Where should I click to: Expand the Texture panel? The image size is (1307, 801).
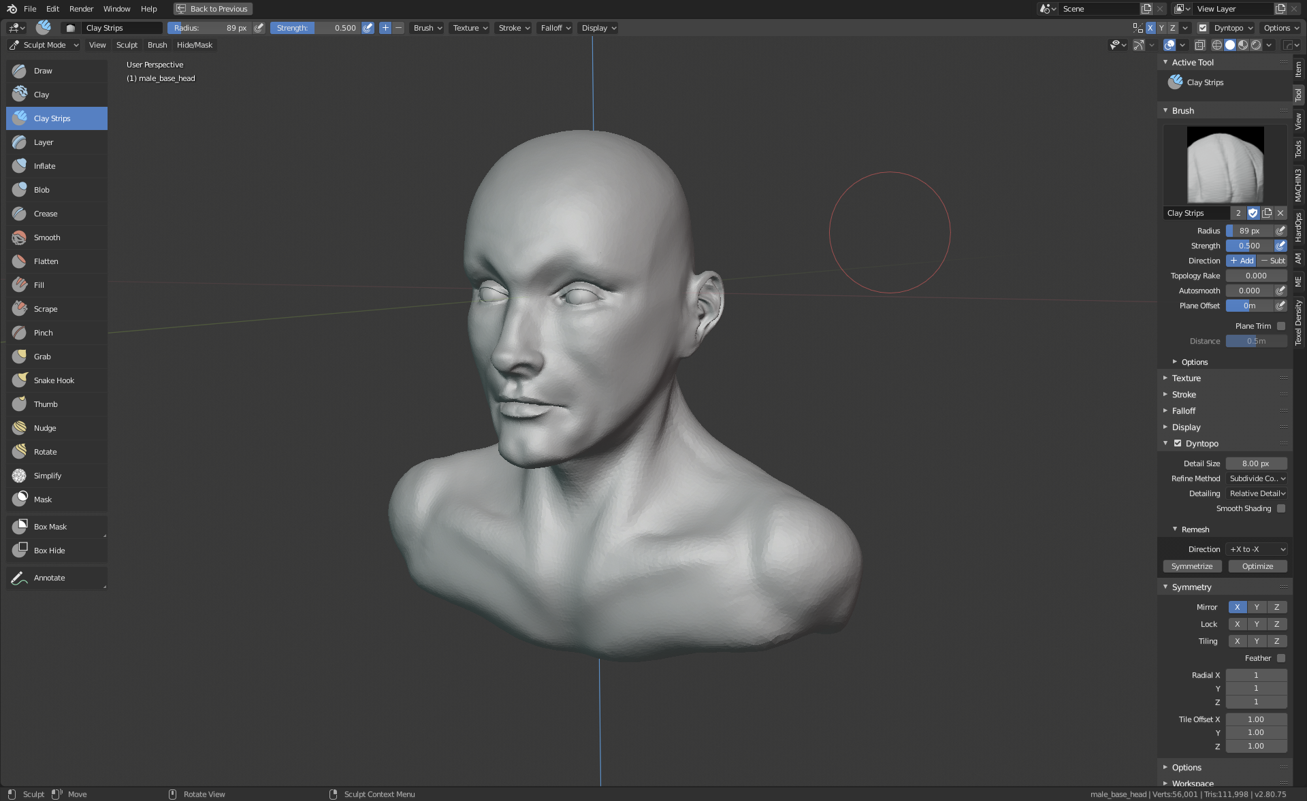(x=1187, y=378)
